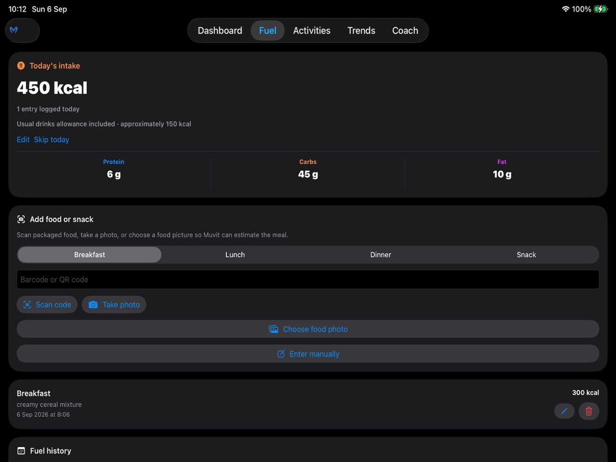Tap the Choose food photo button

click(308, 329)
